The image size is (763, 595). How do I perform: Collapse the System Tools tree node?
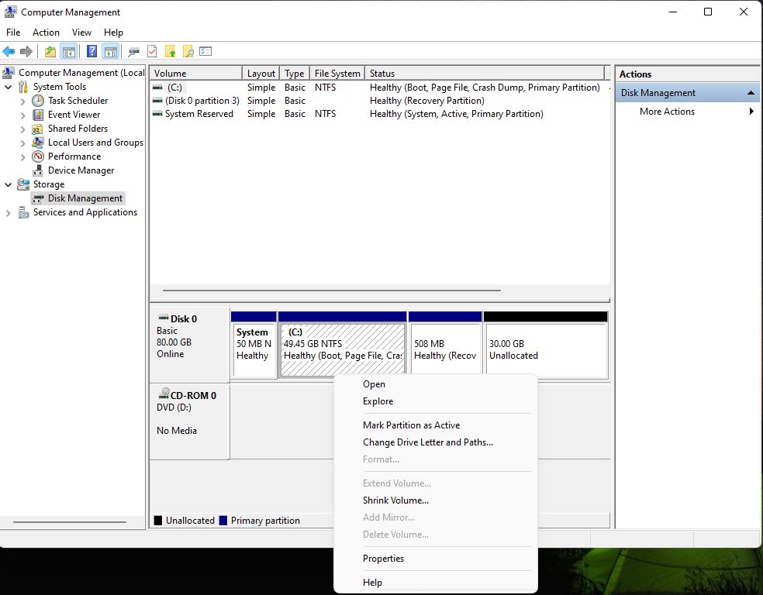[9, 87]
